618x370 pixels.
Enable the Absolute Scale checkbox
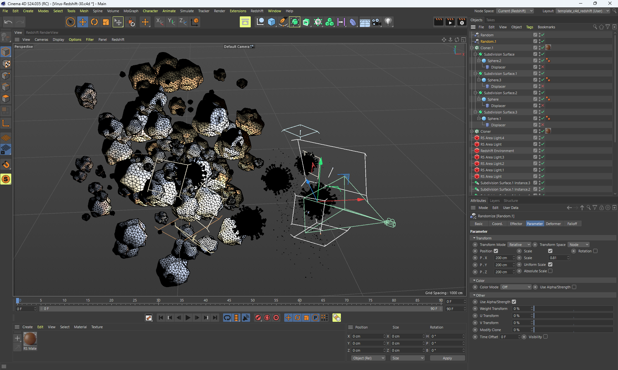click(x=550, y=271)
